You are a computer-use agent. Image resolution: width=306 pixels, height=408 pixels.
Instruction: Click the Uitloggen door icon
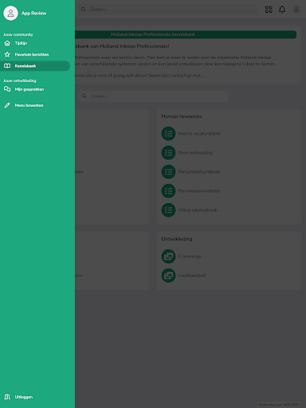click(x=7, y=397)
